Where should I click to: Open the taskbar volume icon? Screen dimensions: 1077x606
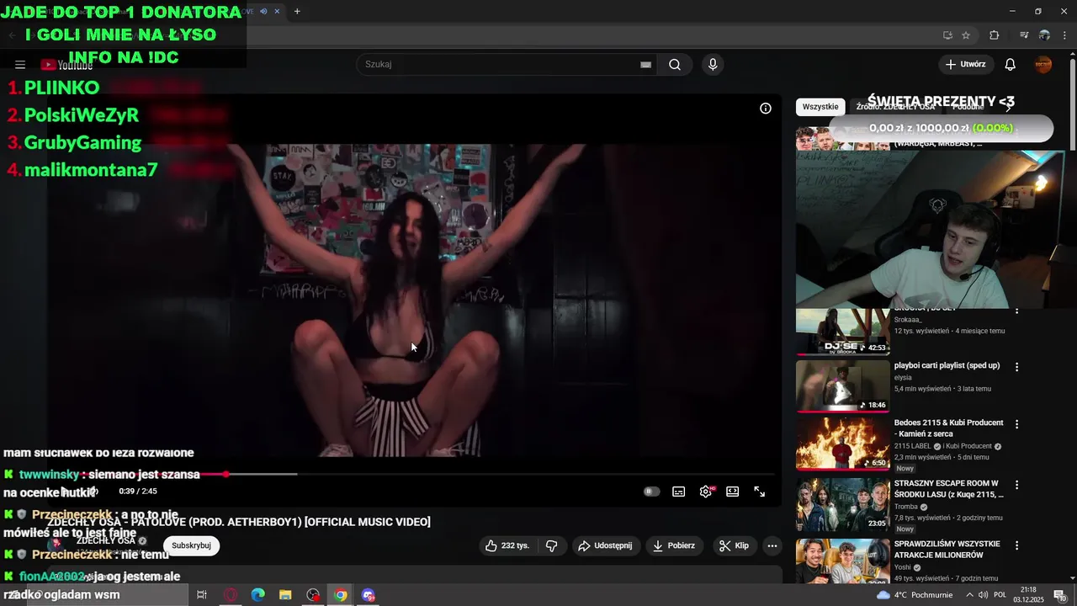click(984, 595)
